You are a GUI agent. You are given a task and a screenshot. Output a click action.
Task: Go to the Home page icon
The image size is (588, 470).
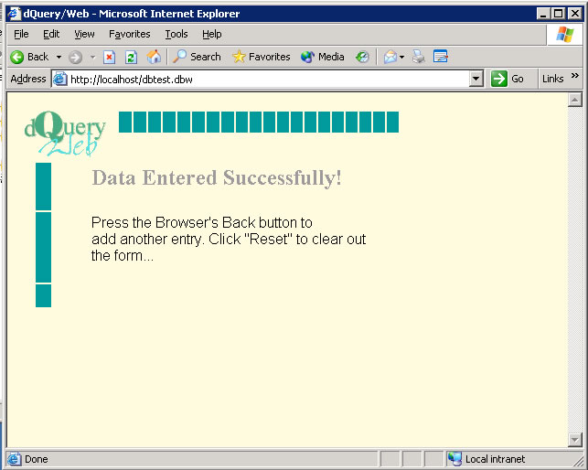click(x=154, y=57)
